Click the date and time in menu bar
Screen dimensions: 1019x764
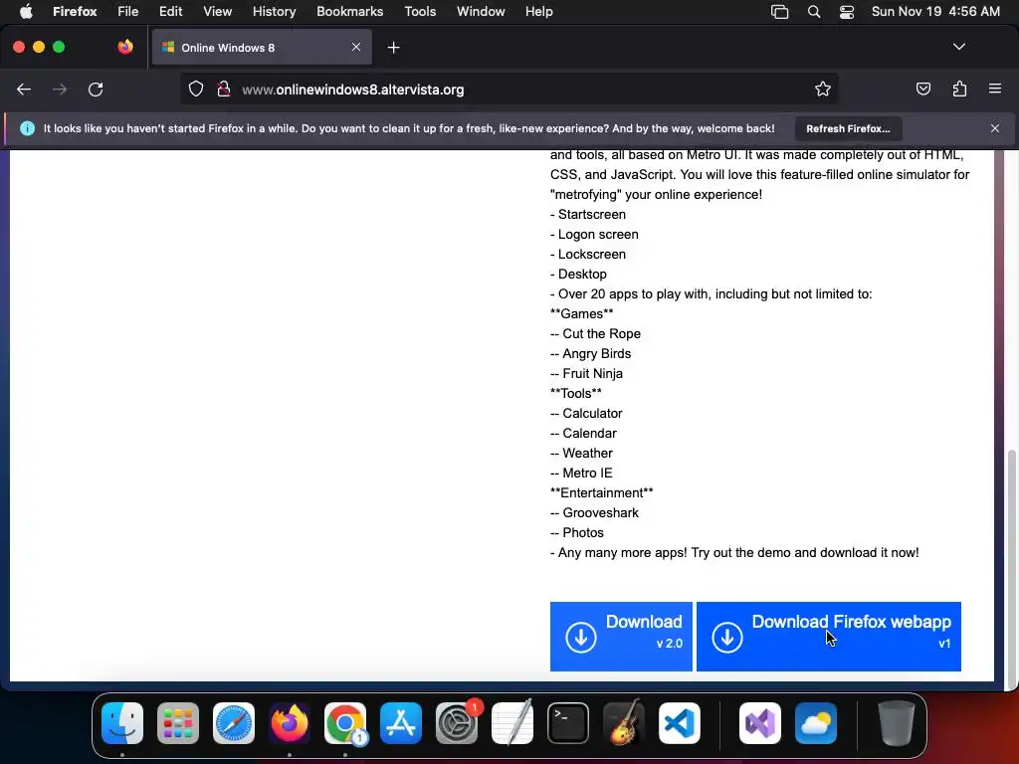(935, 12)
